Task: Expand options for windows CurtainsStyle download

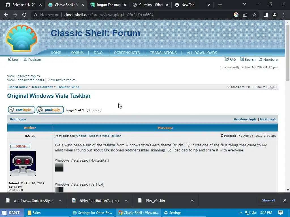Action: pyautogui.click(x=60, y=201)
